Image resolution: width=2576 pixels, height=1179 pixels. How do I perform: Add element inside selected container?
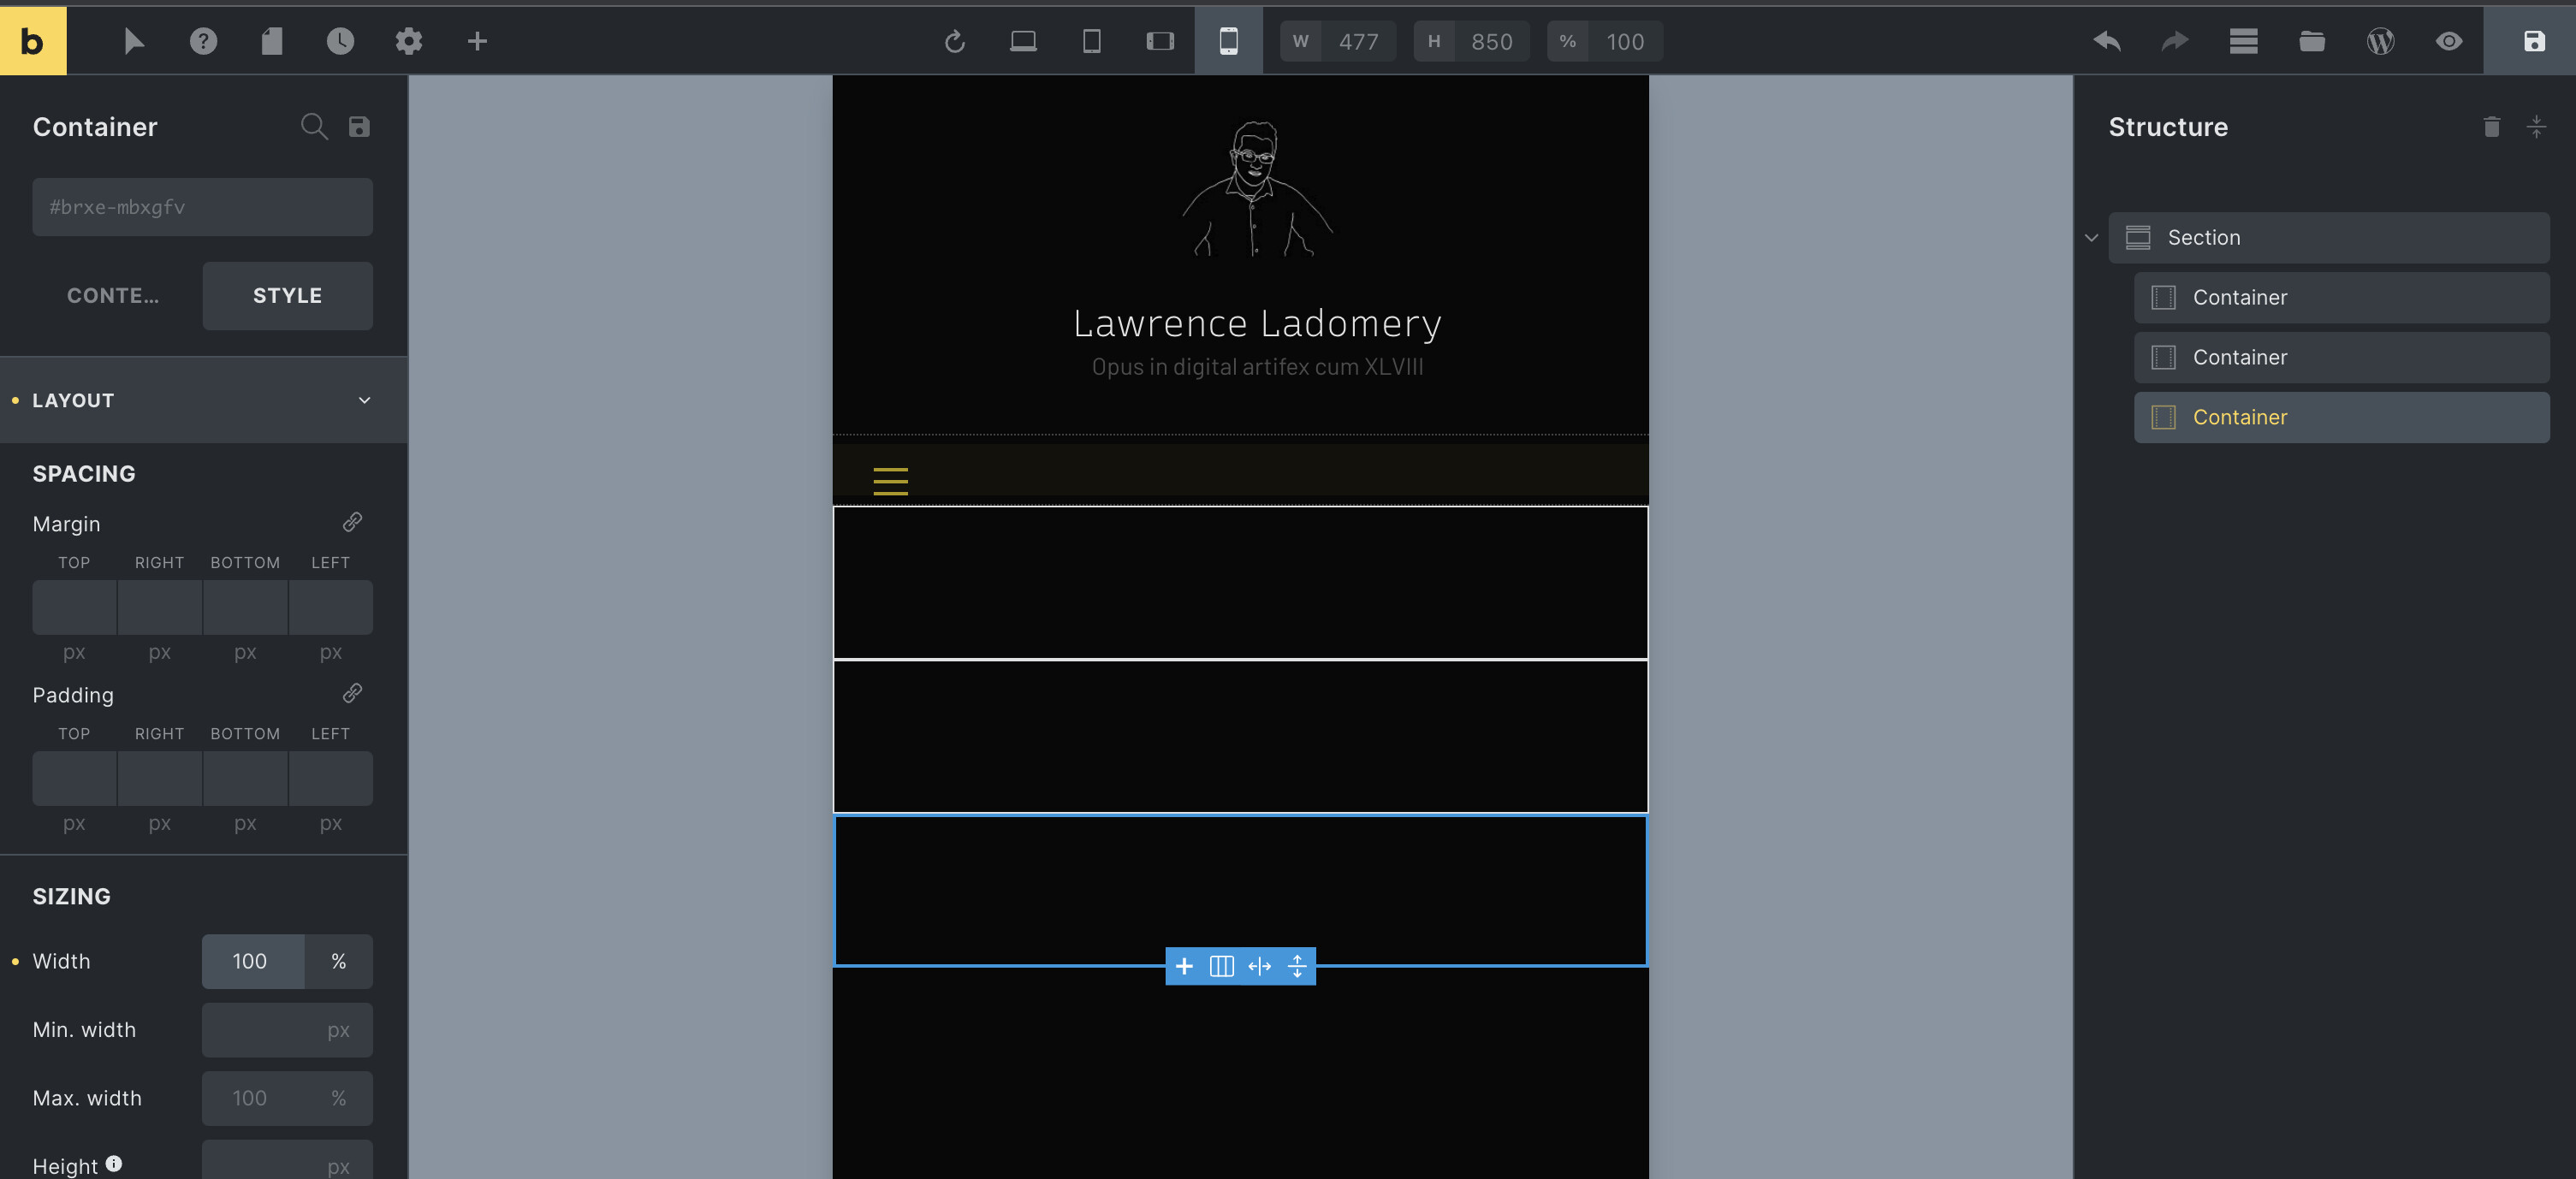[1184, 966]
